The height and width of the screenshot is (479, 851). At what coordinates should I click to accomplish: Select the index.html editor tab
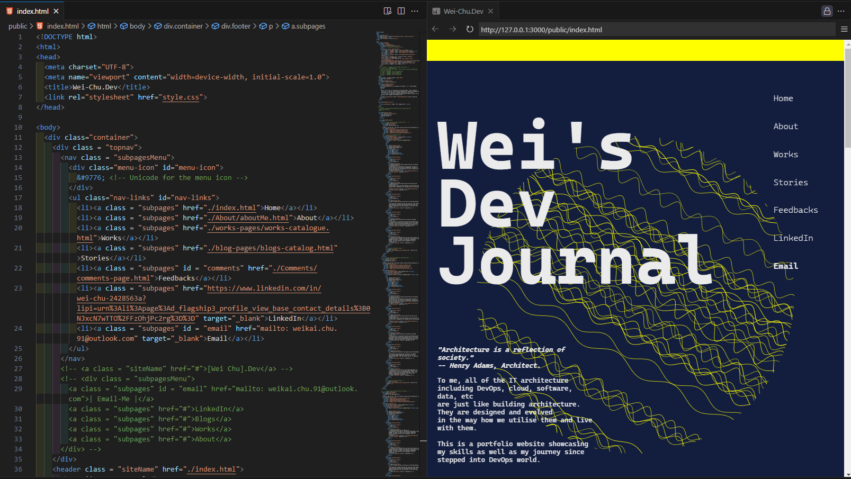(32, 11)
